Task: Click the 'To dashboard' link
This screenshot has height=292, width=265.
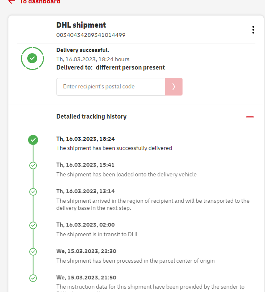Action: click(40, 2)
